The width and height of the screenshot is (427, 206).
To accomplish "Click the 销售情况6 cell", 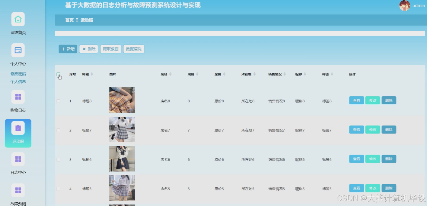I will [276, 160].
